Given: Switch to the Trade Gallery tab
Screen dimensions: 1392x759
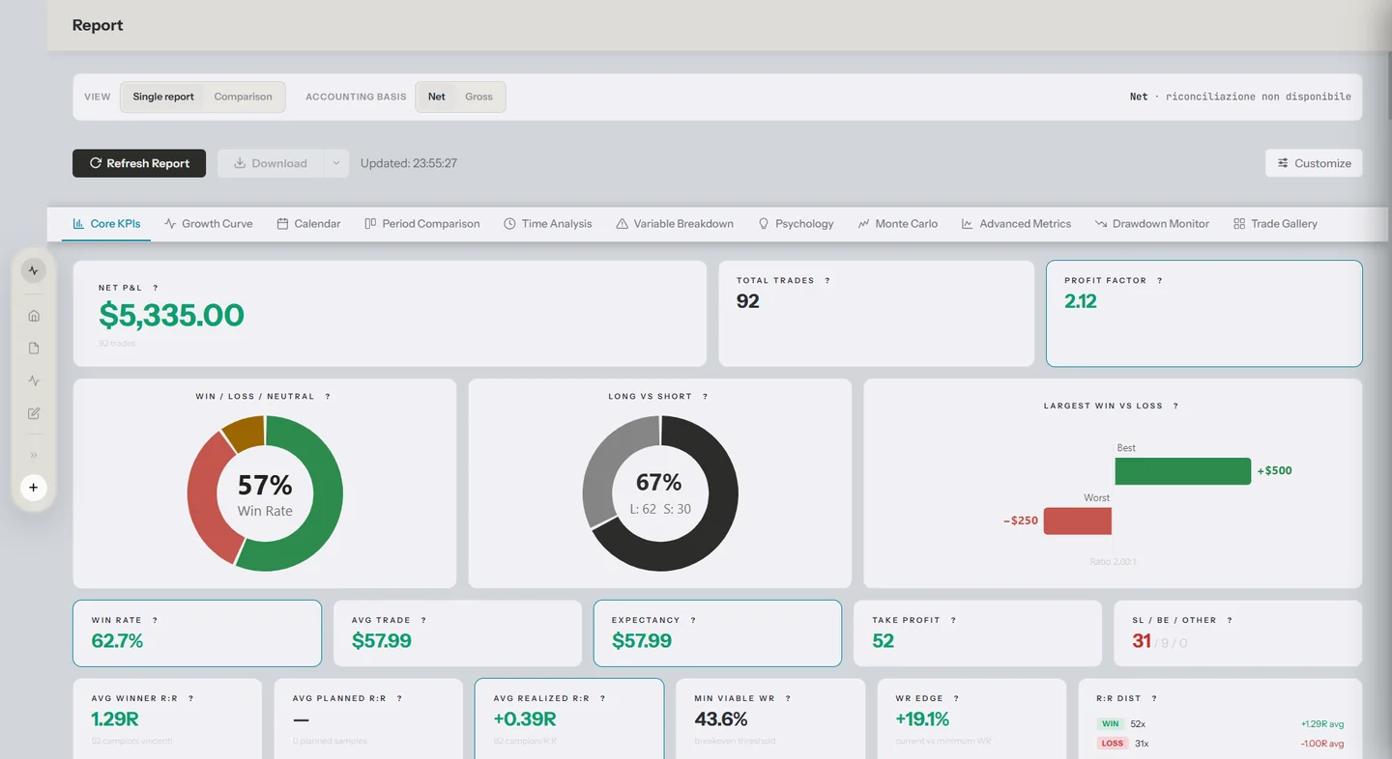Looking at the screenshot, I should click(1275, 224).
